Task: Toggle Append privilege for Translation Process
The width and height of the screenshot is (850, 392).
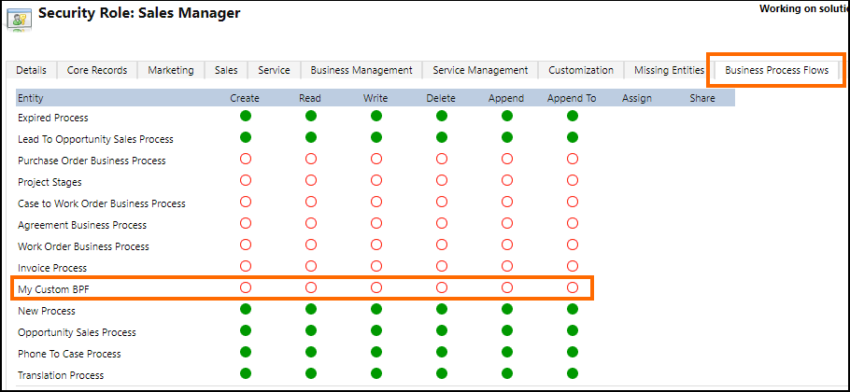Action: coord(507,373)
